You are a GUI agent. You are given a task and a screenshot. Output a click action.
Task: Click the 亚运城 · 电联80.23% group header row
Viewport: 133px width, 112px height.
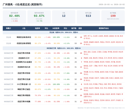click(x=64, y=32)
